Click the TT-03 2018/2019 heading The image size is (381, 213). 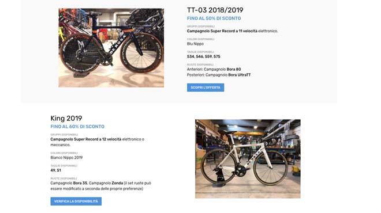coord(215,10)
